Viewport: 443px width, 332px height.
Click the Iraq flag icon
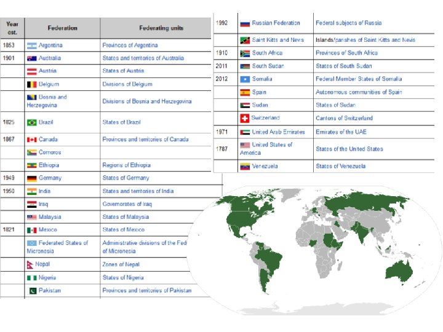click(x=32, y=204)
